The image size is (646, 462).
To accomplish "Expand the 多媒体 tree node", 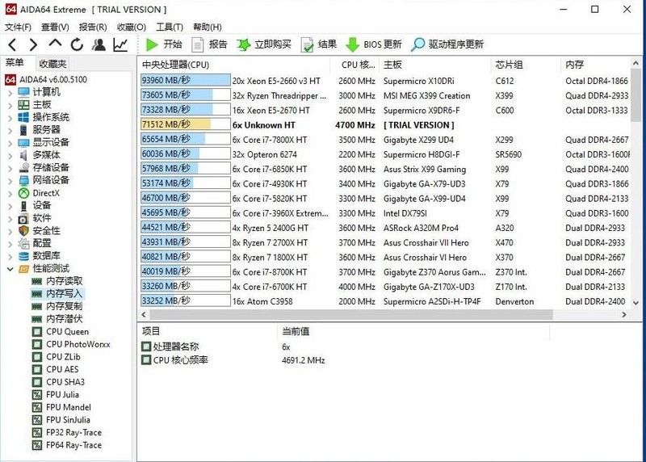I will (x=10, y=156).
